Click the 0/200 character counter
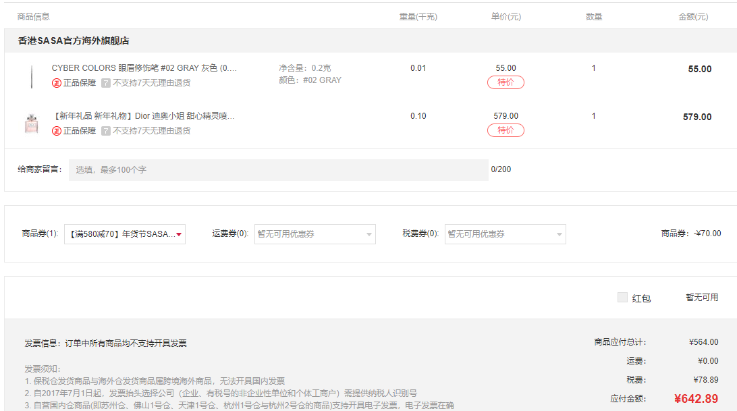737x411 pixels. click(x=501, y=169)
